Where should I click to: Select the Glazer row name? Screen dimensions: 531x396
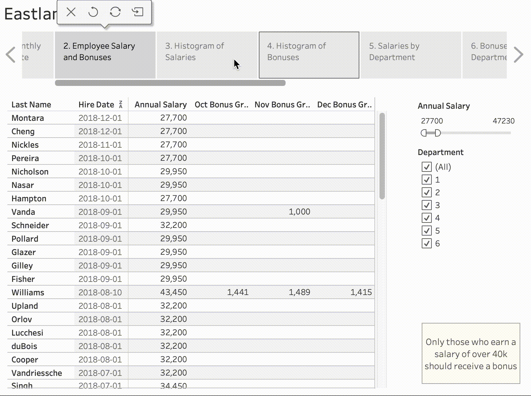tap(23, 252)
